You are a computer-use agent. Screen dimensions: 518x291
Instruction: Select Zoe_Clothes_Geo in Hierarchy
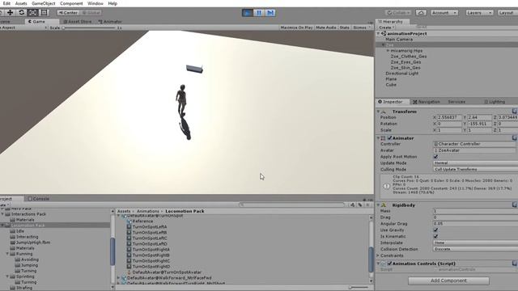[x=408, y=57]
